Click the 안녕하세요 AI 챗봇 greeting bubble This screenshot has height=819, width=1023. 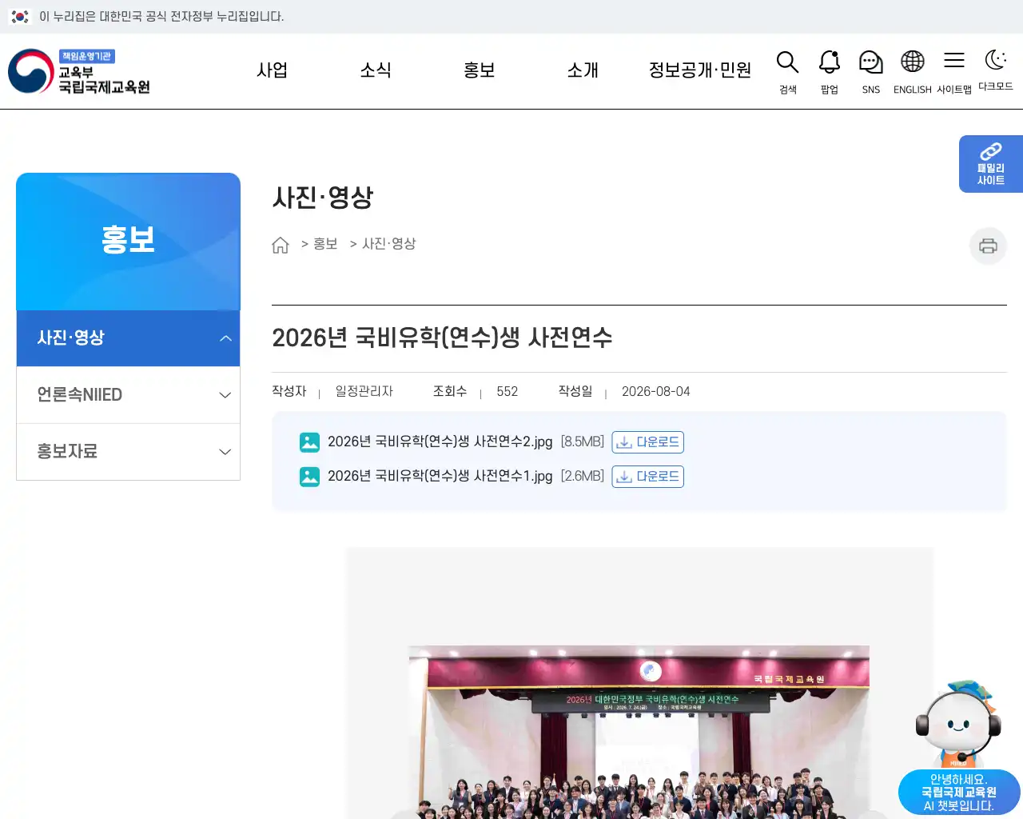959,793
